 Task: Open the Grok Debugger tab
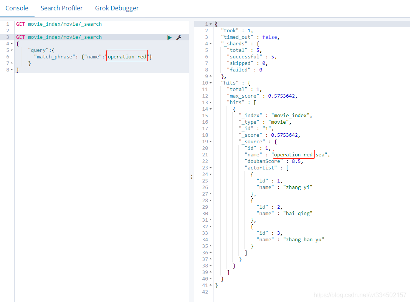pos(117,8)
